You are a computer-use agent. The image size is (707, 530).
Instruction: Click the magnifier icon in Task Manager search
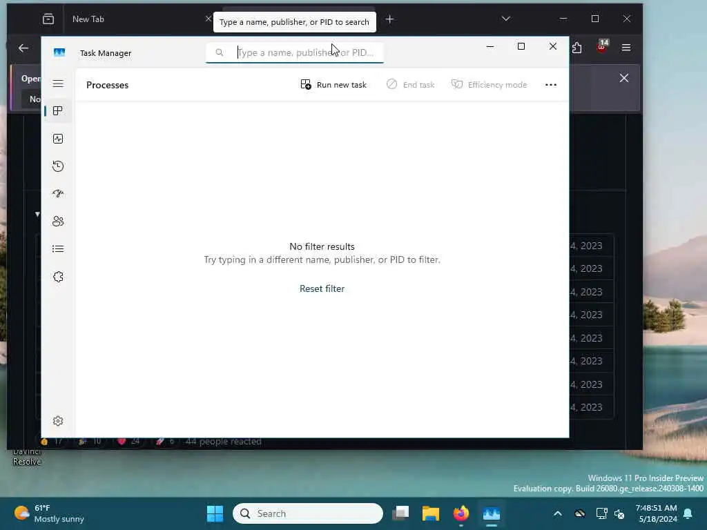coord(219,52)
